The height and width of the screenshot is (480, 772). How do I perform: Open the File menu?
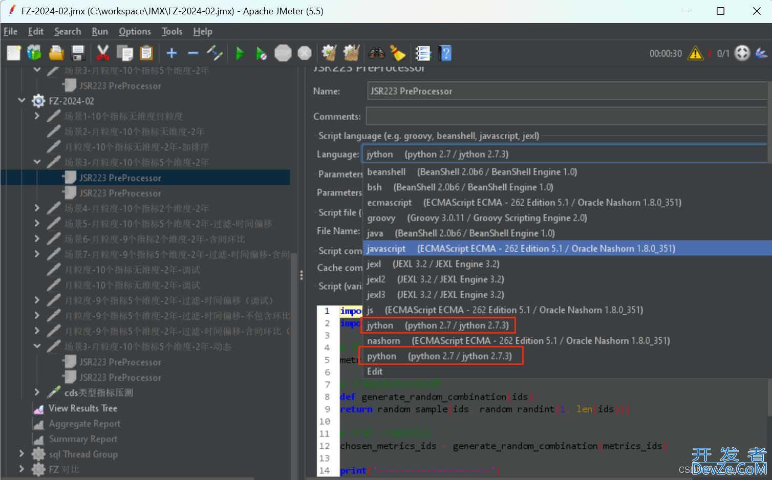pyautogui.click(x=11, y=31)
